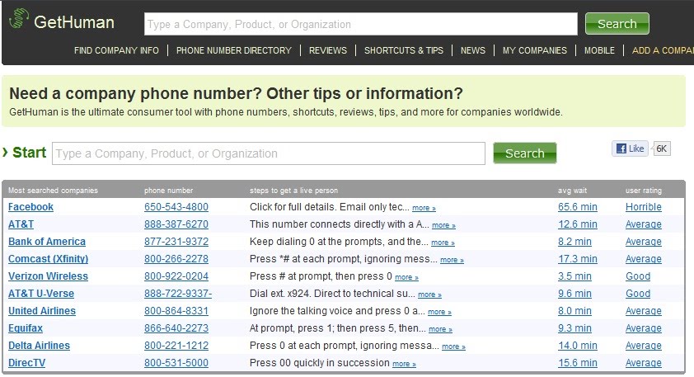The image size is (694, 377).
Task: Open the 17.3 min average wait link
Action: [578, 259]
